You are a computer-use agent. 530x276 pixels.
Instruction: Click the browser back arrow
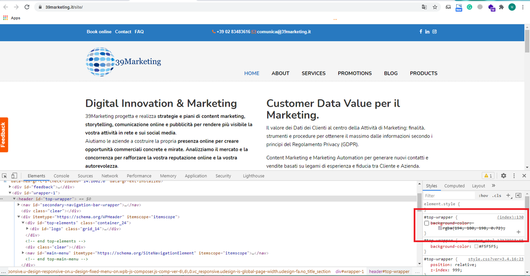6,7
